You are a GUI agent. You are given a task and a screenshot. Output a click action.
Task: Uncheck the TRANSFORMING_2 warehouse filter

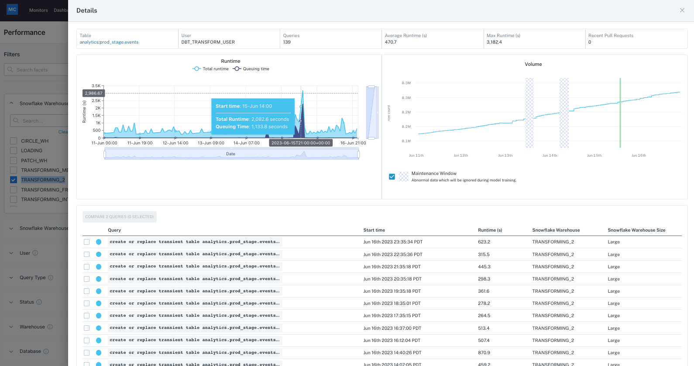(x=14, y=180)
